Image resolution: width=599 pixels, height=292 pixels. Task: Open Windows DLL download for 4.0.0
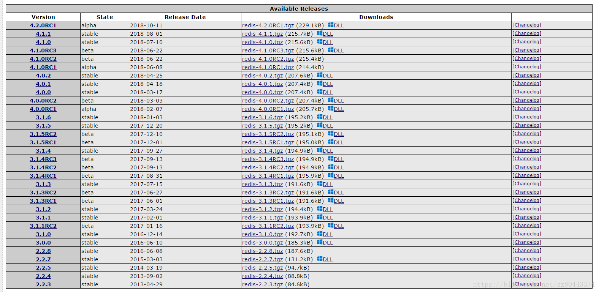pos(325,92)
